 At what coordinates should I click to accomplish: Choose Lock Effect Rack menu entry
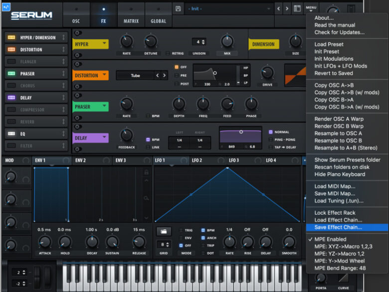tap(335, 213)
